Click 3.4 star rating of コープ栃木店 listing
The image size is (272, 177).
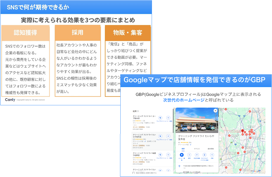click(139, 121)
